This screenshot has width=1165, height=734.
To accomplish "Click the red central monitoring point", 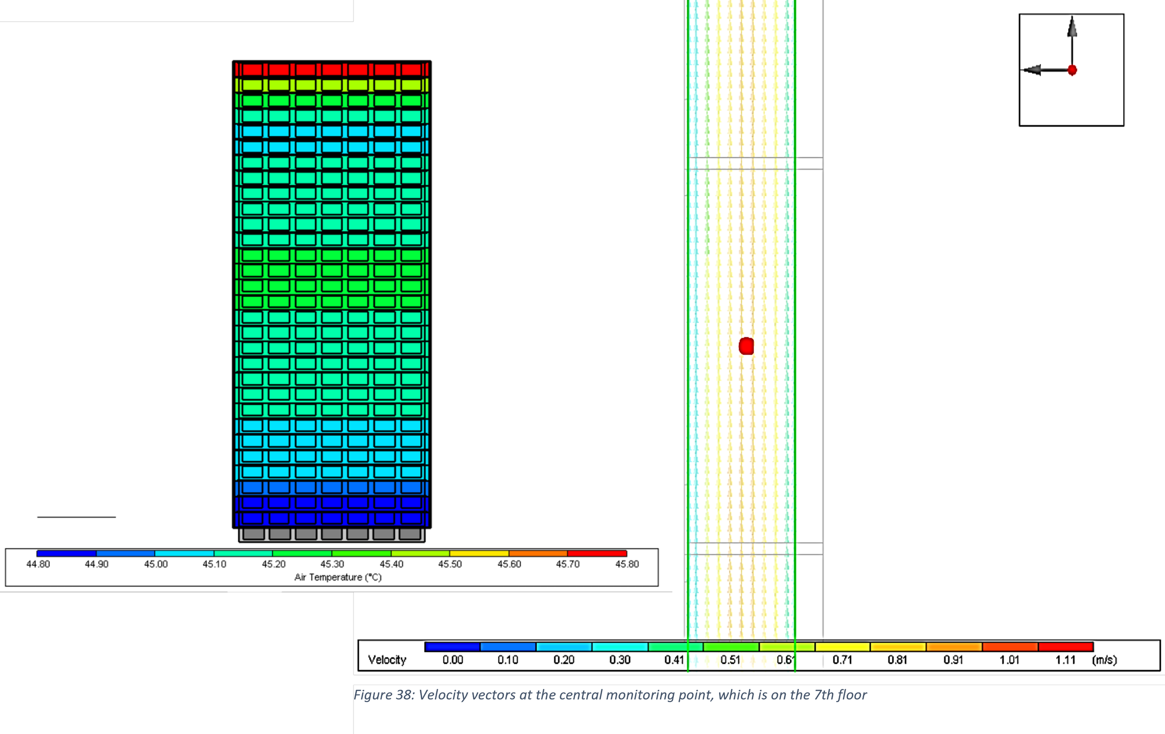I will [746, 346].
